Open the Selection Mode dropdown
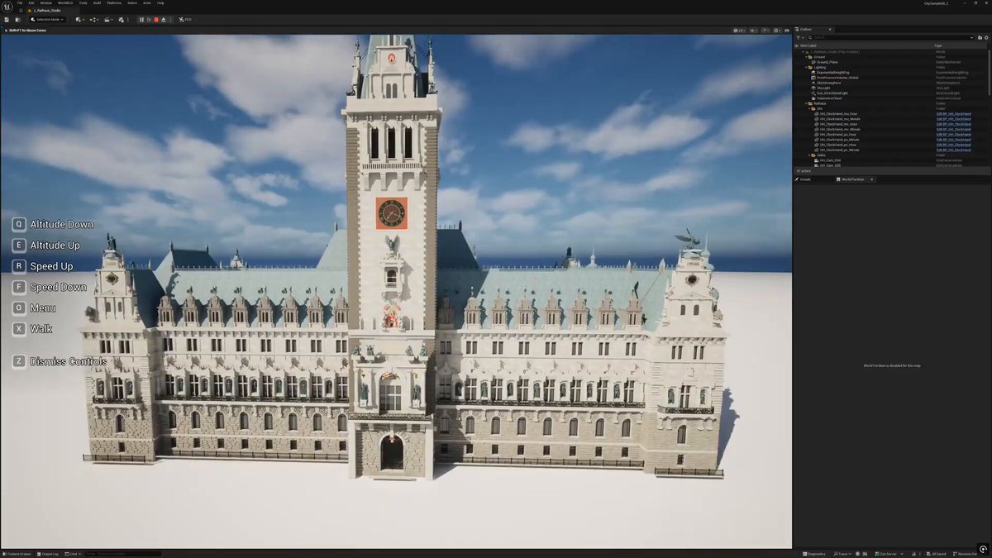Image resolution: width=992 pixels, height=558 pixels. tap(47, 19)
